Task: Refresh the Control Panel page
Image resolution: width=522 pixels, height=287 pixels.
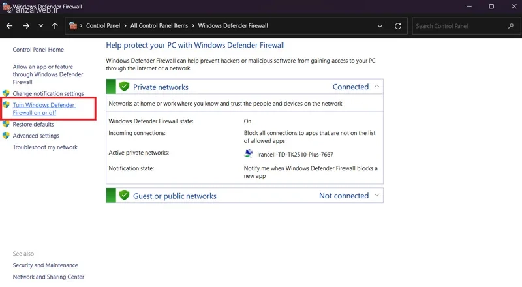Action: pos(398,26)
